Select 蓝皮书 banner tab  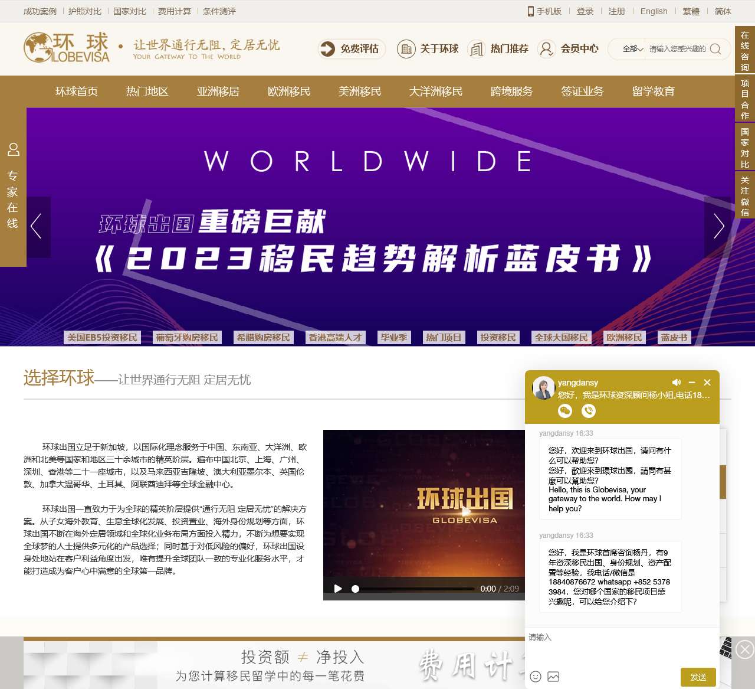pyautogui.click(x=674, y=338)
